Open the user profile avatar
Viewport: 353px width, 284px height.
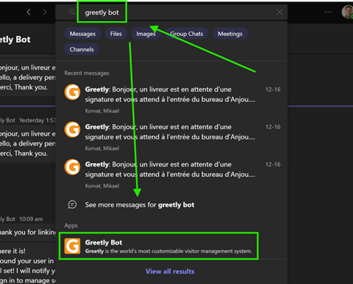pos(347,12)
